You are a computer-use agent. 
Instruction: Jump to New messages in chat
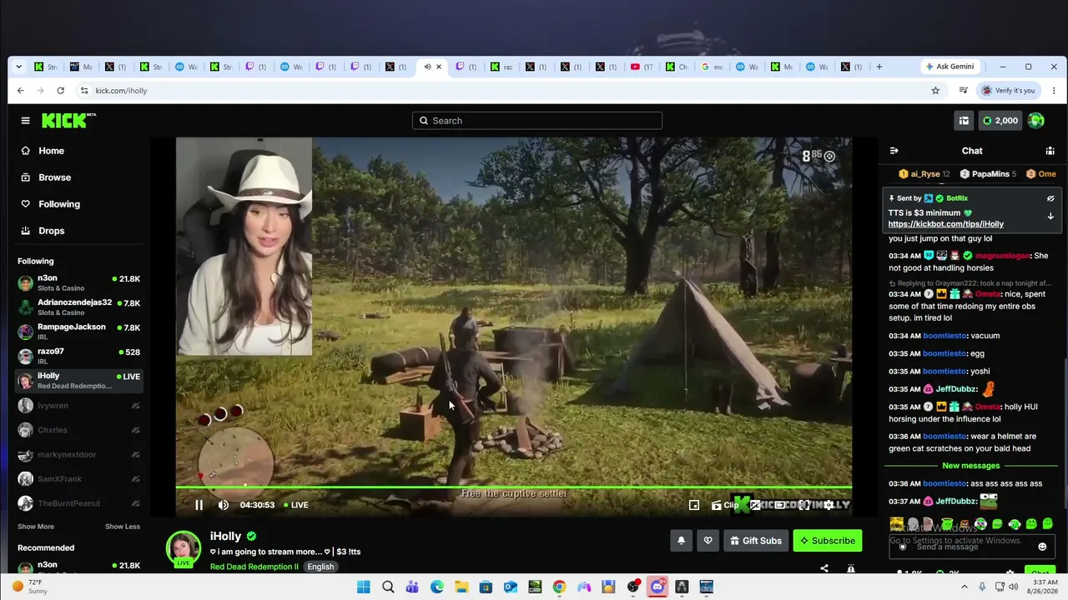coord(970,466)
